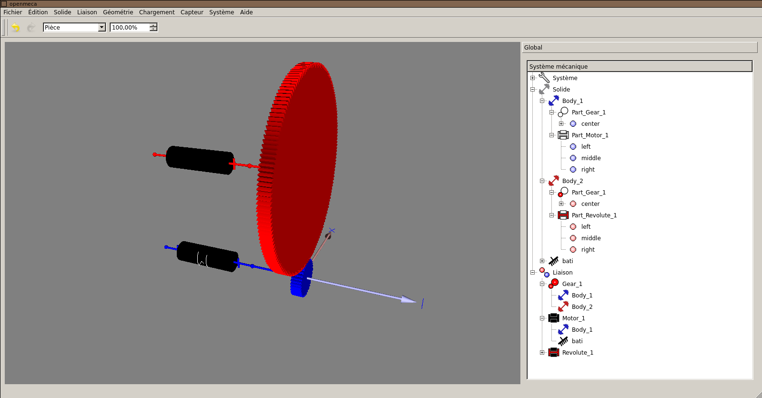This screenshot has height=398, width=762.
Task: Open the Pièce dropdown list
Action: [102, 28]
